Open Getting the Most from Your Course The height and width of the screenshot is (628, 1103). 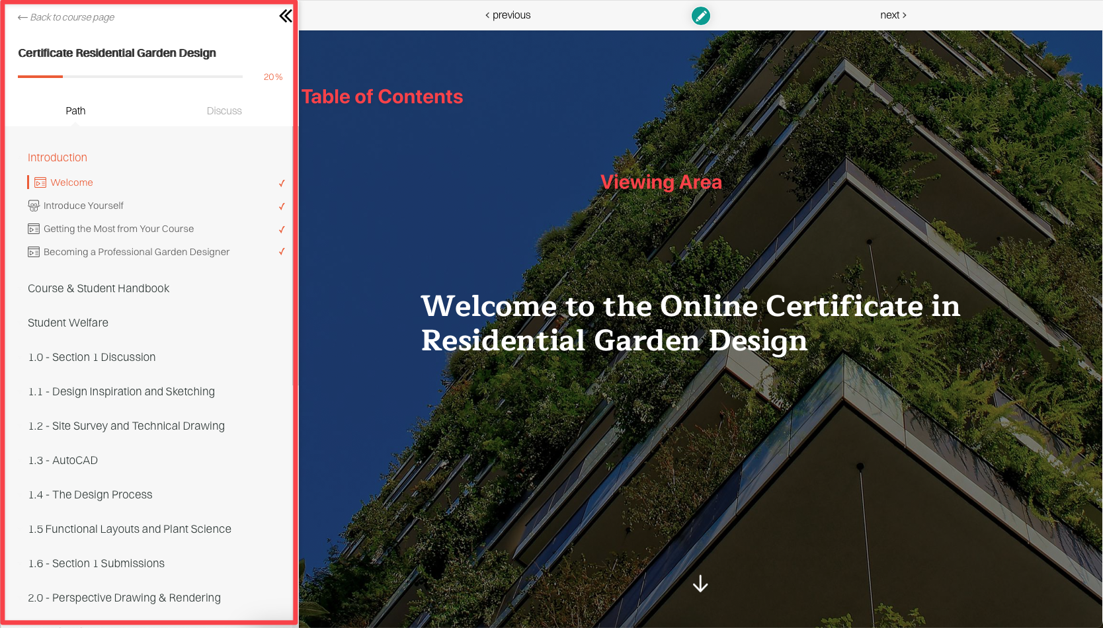pos(119,229)
